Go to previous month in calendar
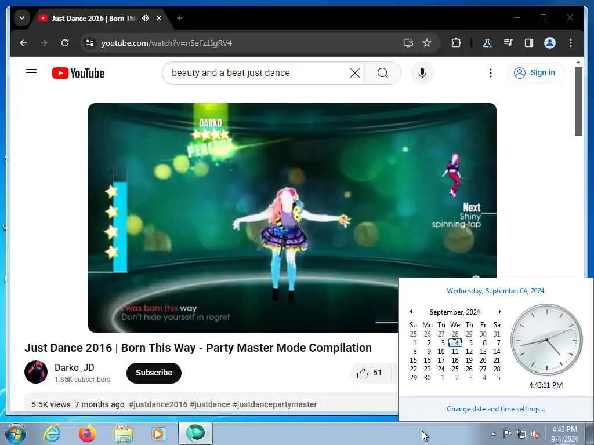 tap(411, 311)
